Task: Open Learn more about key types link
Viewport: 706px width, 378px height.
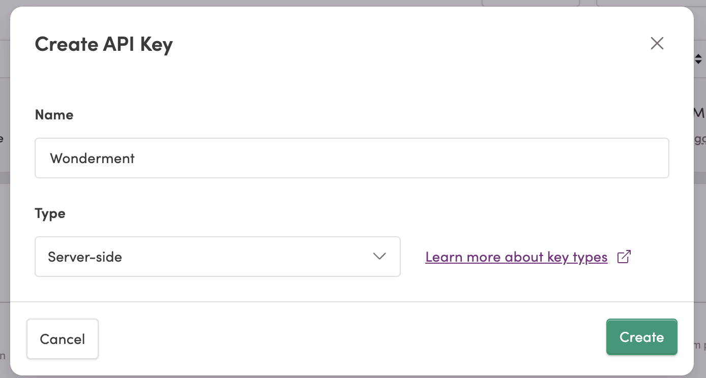Action: click(x=516, y=257)
